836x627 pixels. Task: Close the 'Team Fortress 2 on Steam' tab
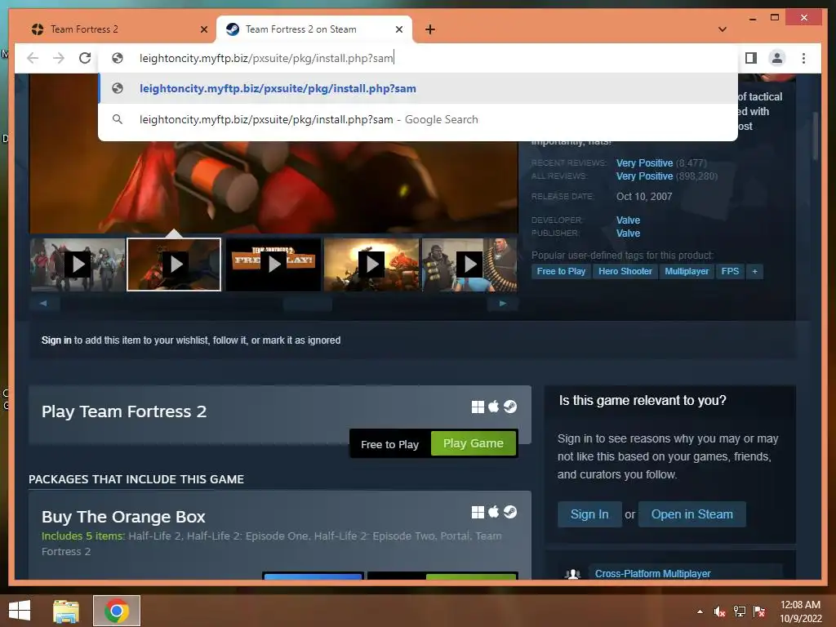(x=398, y=29)
